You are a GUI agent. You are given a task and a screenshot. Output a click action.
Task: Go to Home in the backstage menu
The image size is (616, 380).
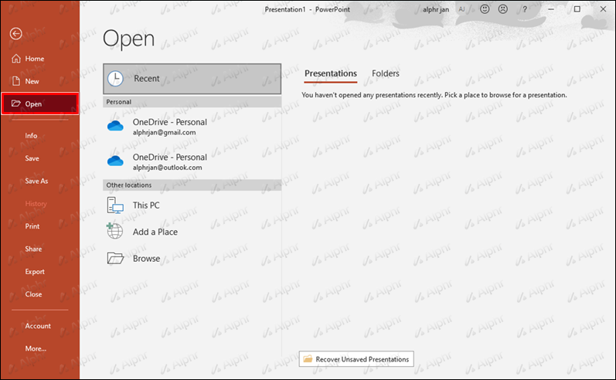click(x=39, y=59)
